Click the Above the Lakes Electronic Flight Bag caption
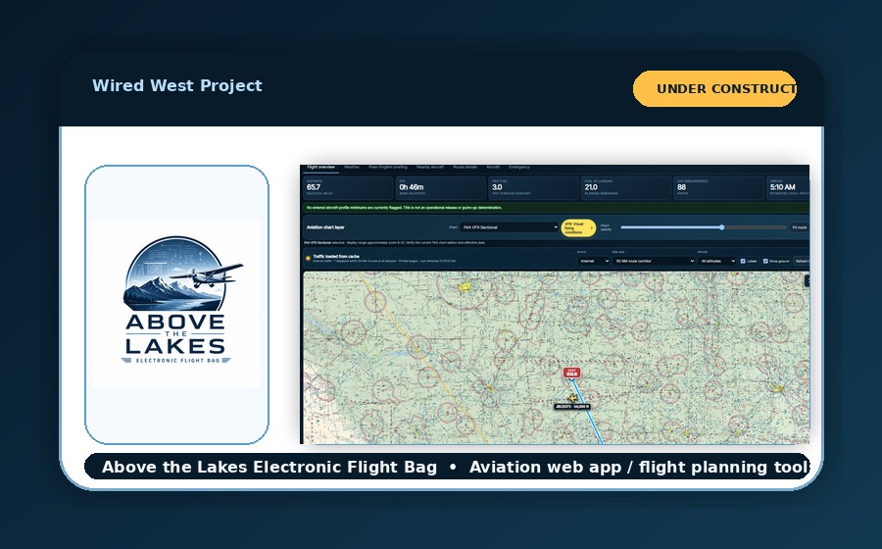 (269, 467)
